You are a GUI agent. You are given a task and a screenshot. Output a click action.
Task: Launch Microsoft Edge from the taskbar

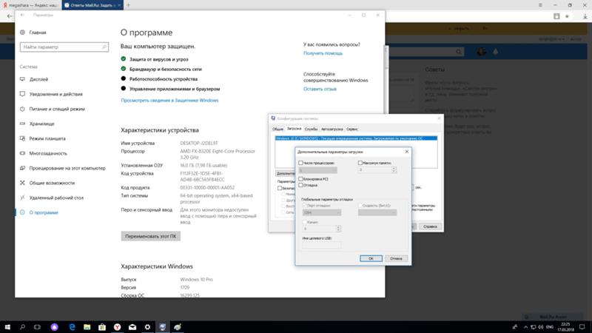coord(72,327)
